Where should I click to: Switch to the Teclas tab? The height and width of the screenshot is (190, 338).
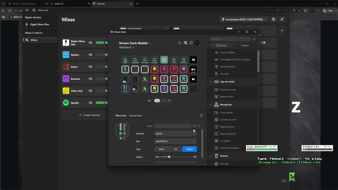point(221,45)
